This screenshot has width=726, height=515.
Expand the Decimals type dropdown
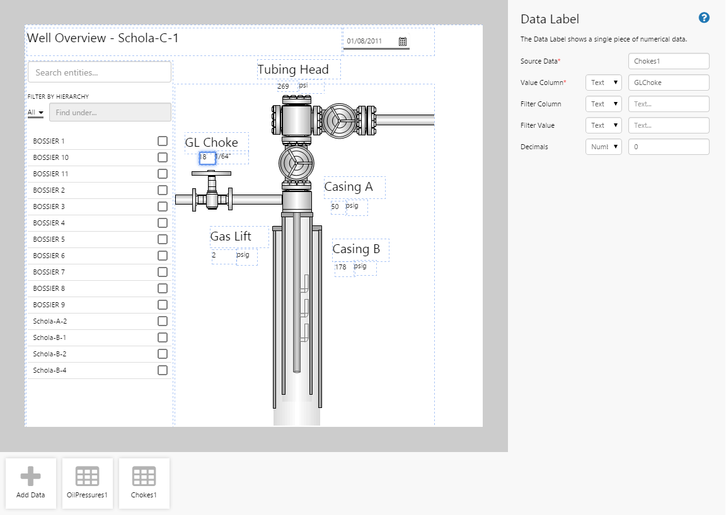pyautogui.click(x=603, y=147)
